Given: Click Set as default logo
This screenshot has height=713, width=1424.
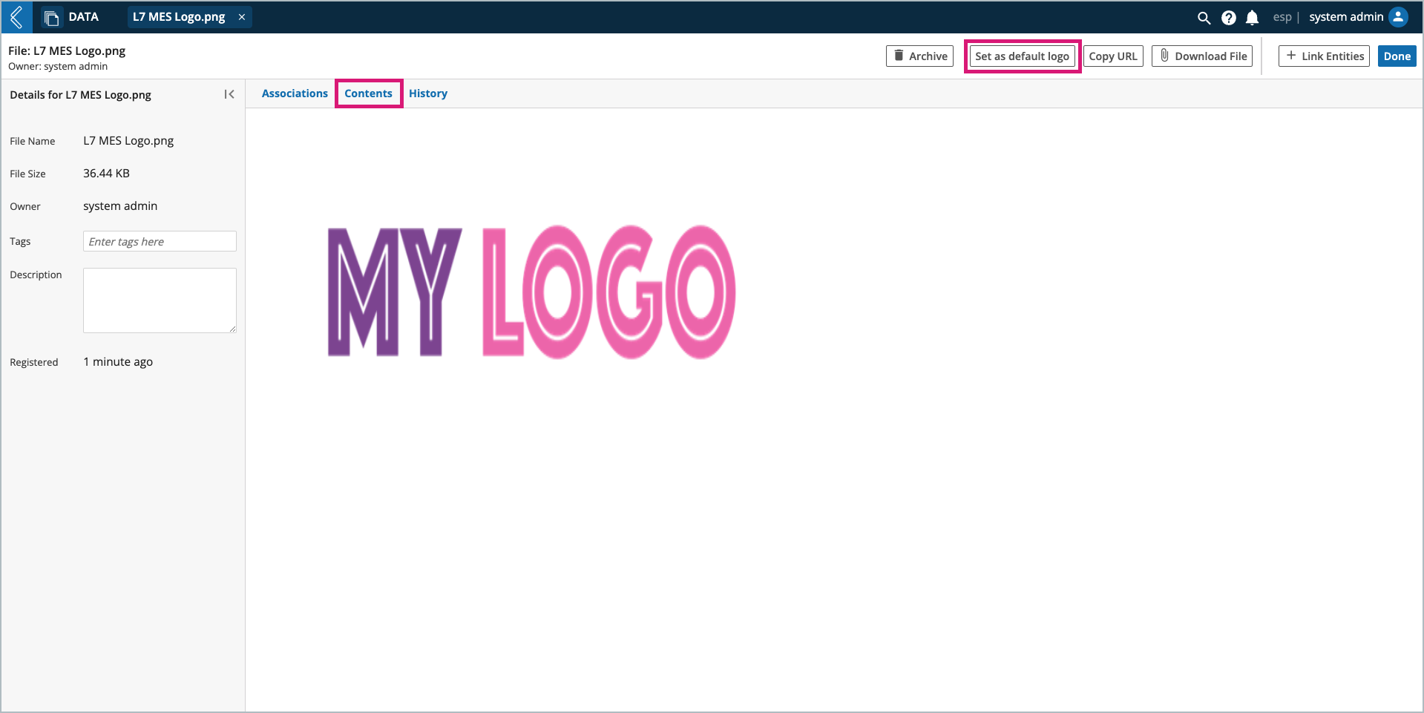Looking at the screenshot, I should coord(1022,56).
